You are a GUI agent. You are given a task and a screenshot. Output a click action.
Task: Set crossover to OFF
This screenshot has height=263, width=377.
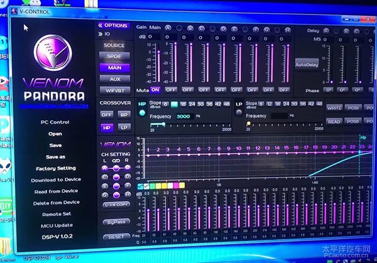106,115
